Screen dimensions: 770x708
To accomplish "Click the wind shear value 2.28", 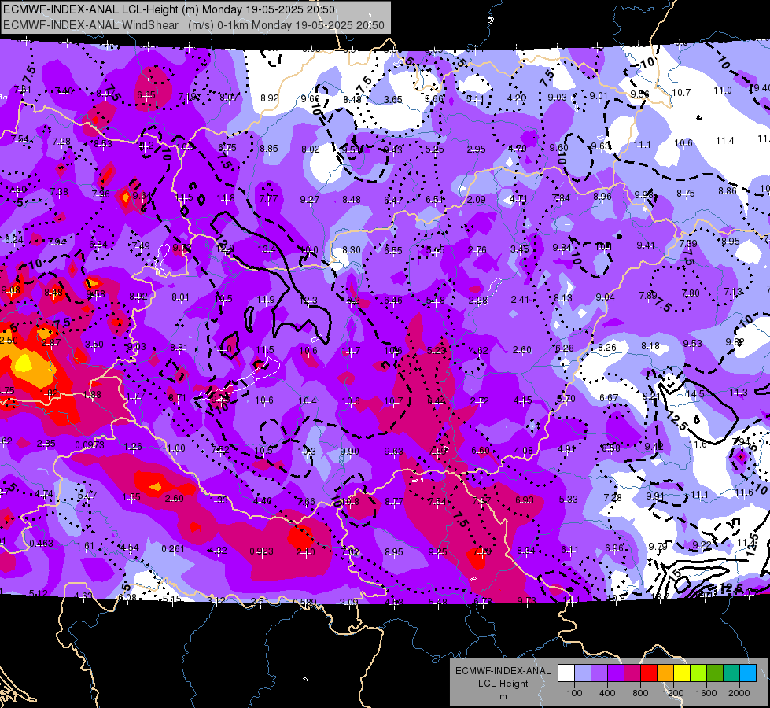I will click(x=478, y=301).
